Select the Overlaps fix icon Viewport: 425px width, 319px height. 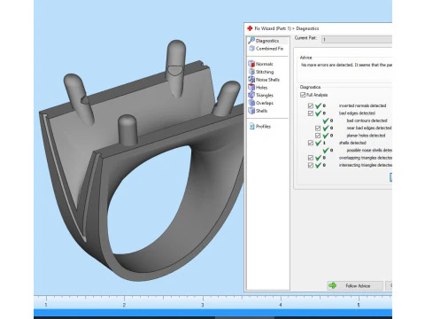click(x=251, y=103)
